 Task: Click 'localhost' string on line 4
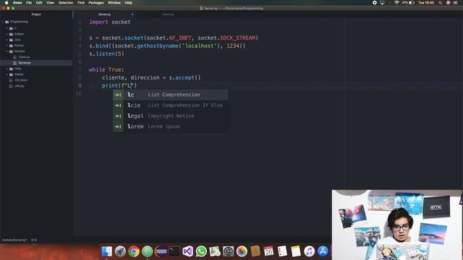pyautogui.click(x=200, y=46)
